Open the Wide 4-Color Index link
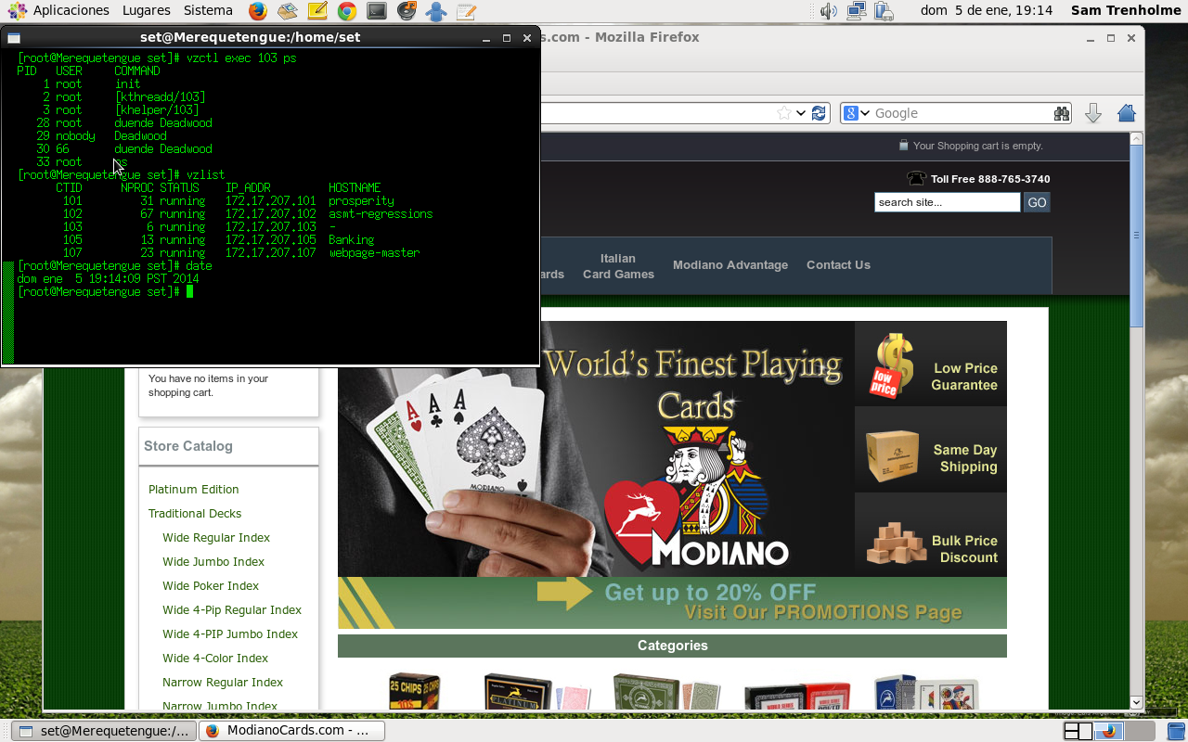 [x=215, y=658]
